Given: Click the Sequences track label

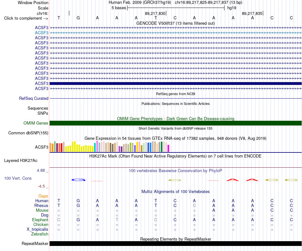Looking at the screenshot, I should pos(38,108).
